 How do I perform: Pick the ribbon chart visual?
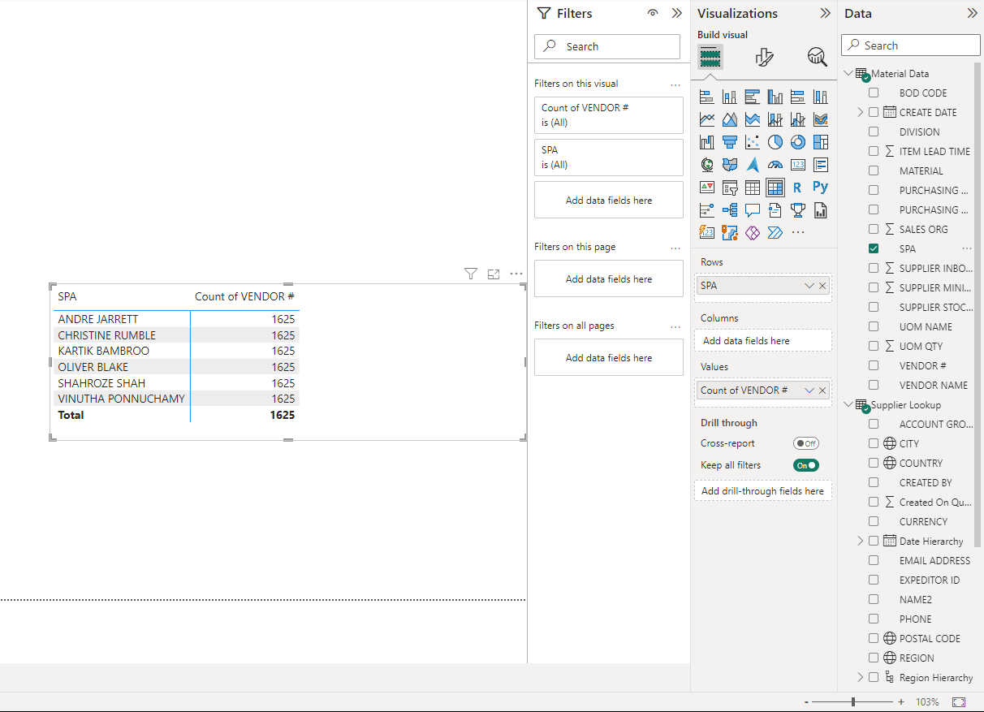821,119
